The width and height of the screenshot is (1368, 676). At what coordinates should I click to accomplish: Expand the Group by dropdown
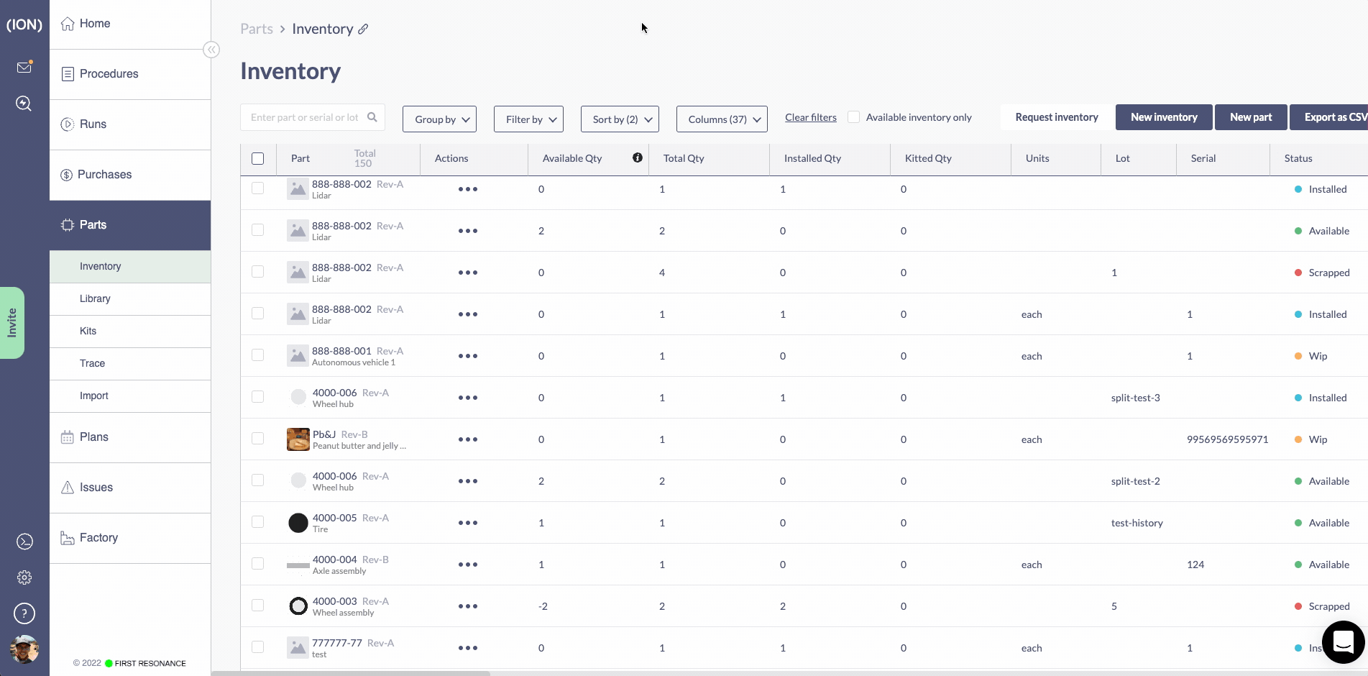[x=440, y=119]
